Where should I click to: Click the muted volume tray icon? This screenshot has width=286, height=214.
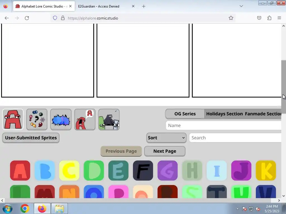[x=258, y=209]
